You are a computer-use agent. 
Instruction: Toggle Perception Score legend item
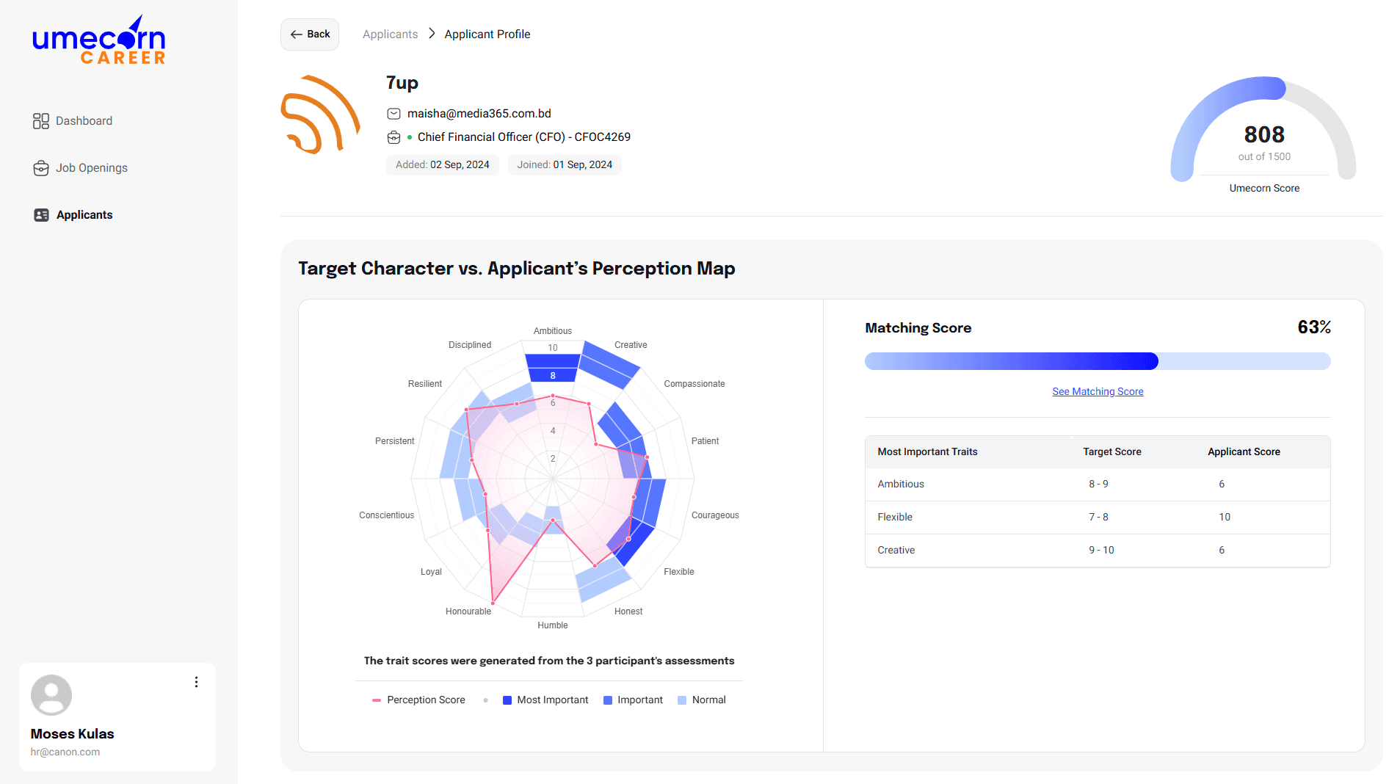tap(418, 700)
